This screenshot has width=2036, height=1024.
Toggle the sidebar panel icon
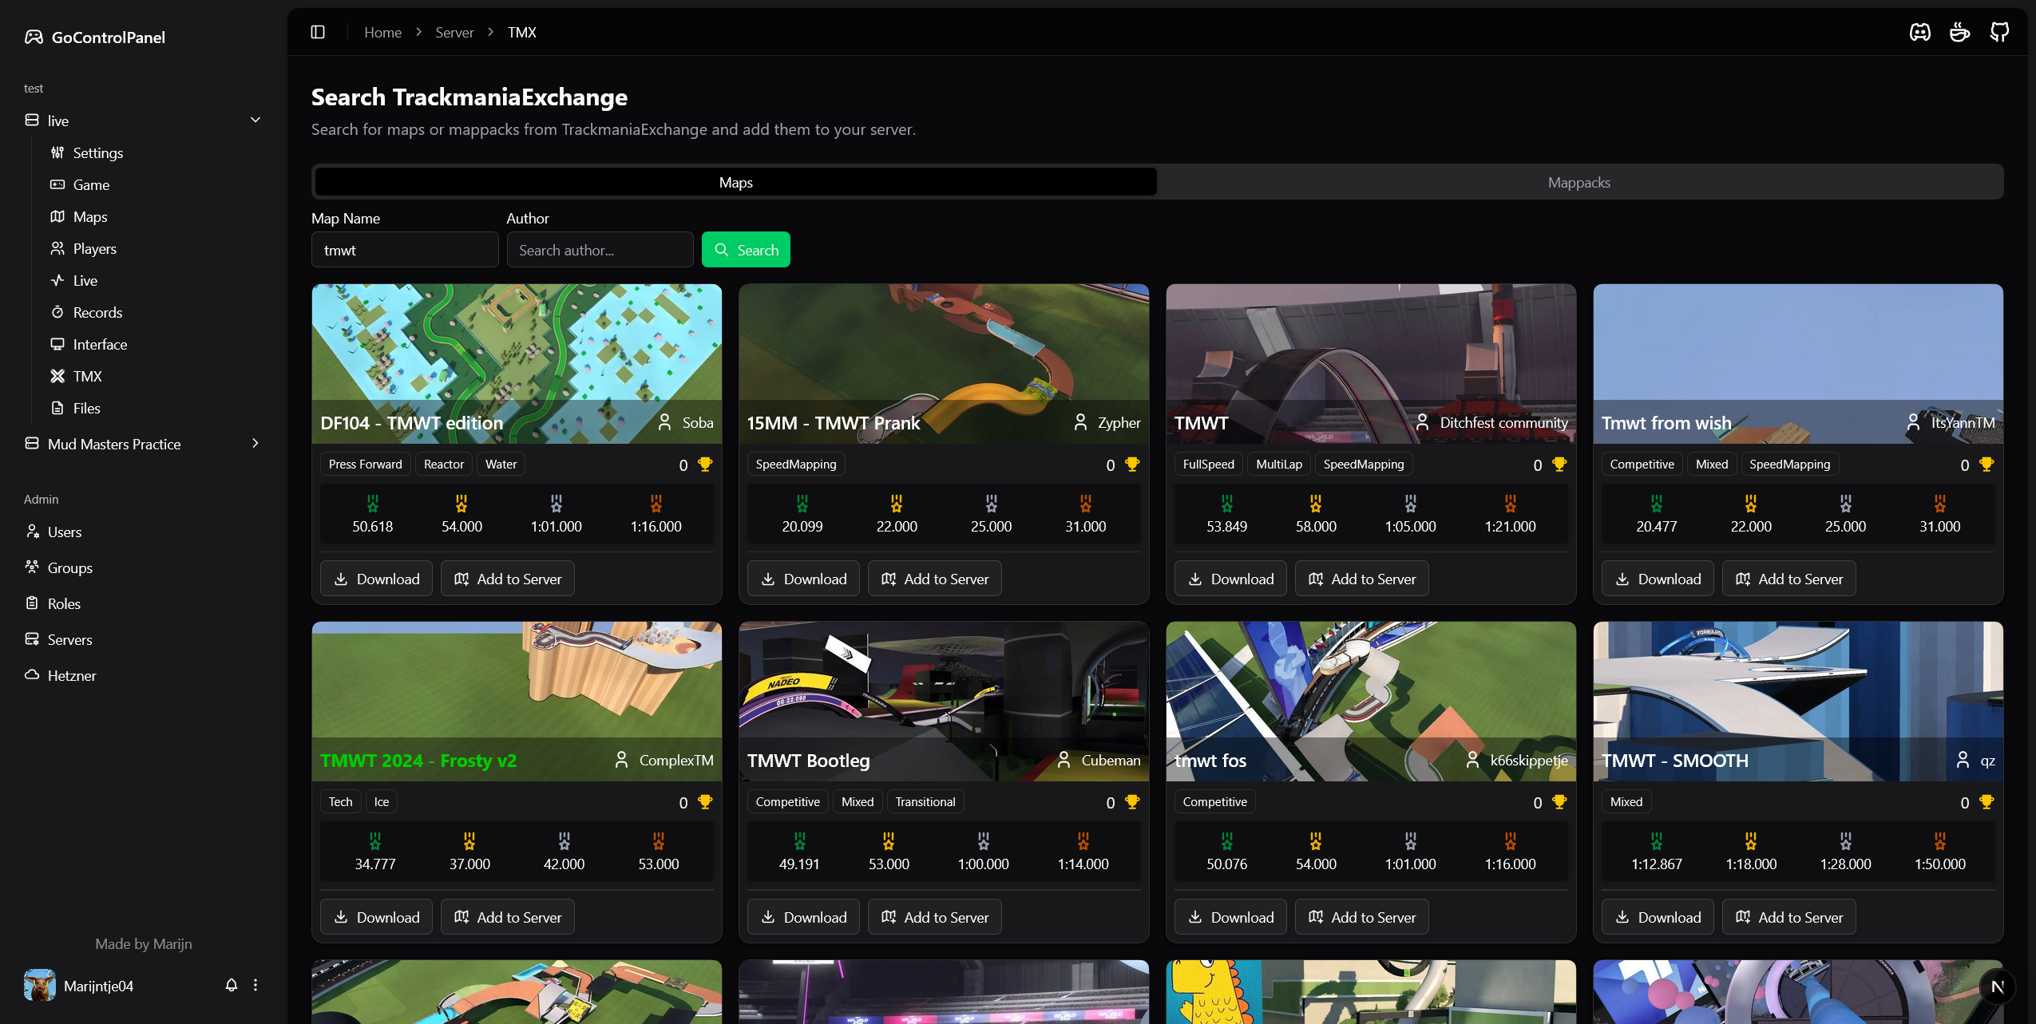(318, 32)
